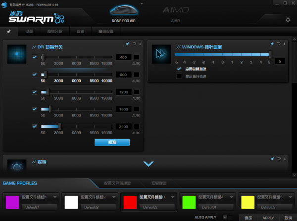Open dropdown arrow for profile slot 4
The height and width of the screenshot is (221, 297).
coord(232,197)
